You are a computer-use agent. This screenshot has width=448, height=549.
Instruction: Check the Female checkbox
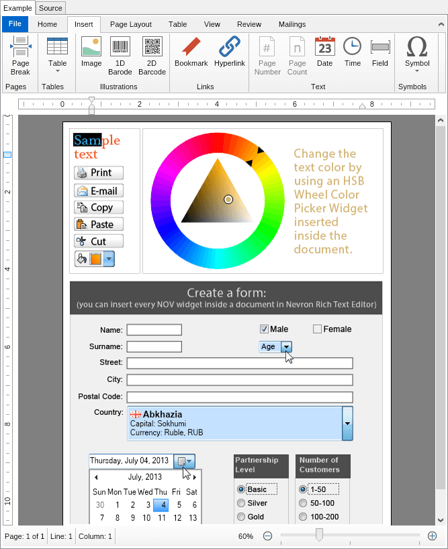point(318,329)
